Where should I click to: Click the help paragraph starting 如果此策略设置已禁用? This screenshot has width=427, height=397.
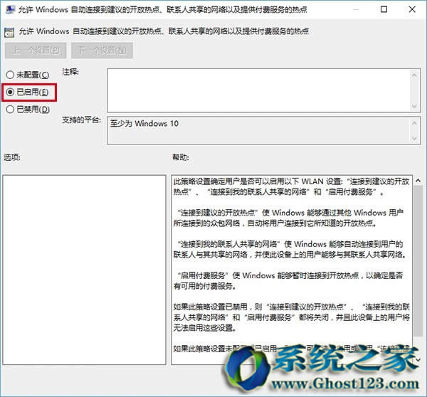click(x=291, y=317)
